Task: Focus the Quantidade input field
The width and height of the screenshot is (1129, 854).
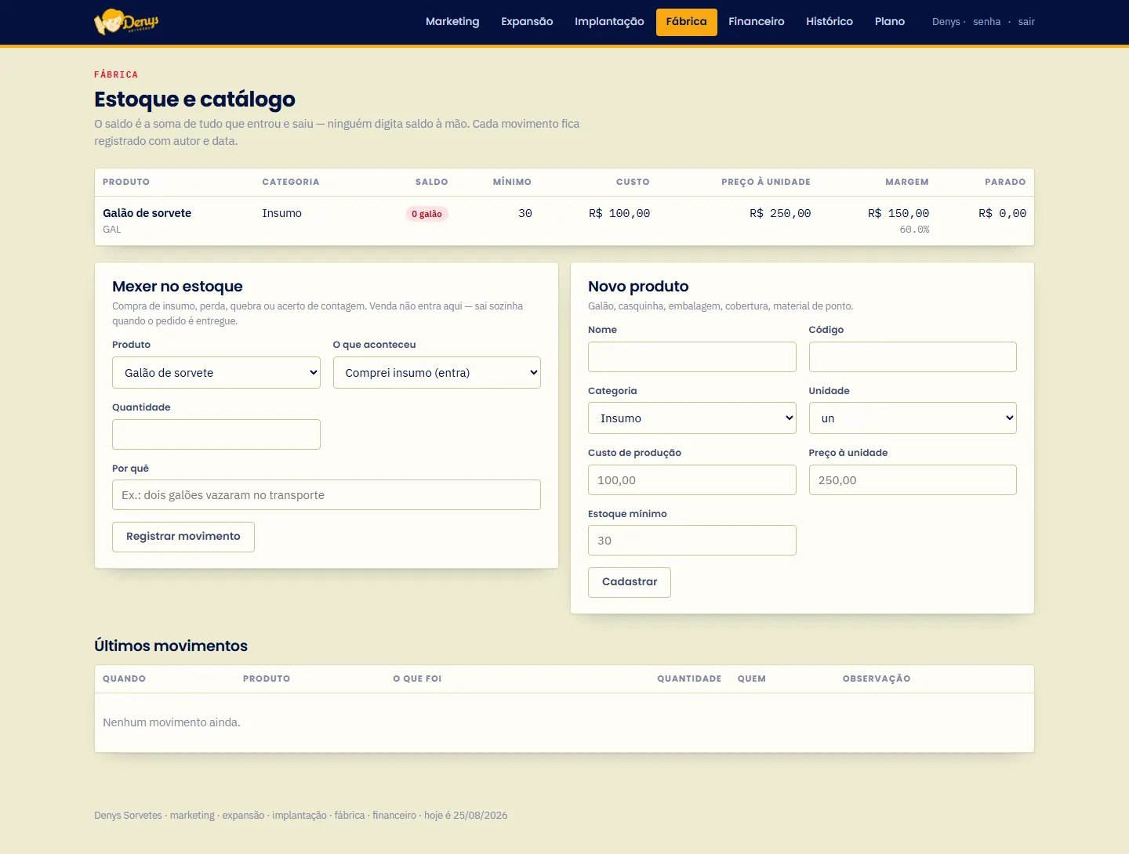Action: (x=216, y=434)
